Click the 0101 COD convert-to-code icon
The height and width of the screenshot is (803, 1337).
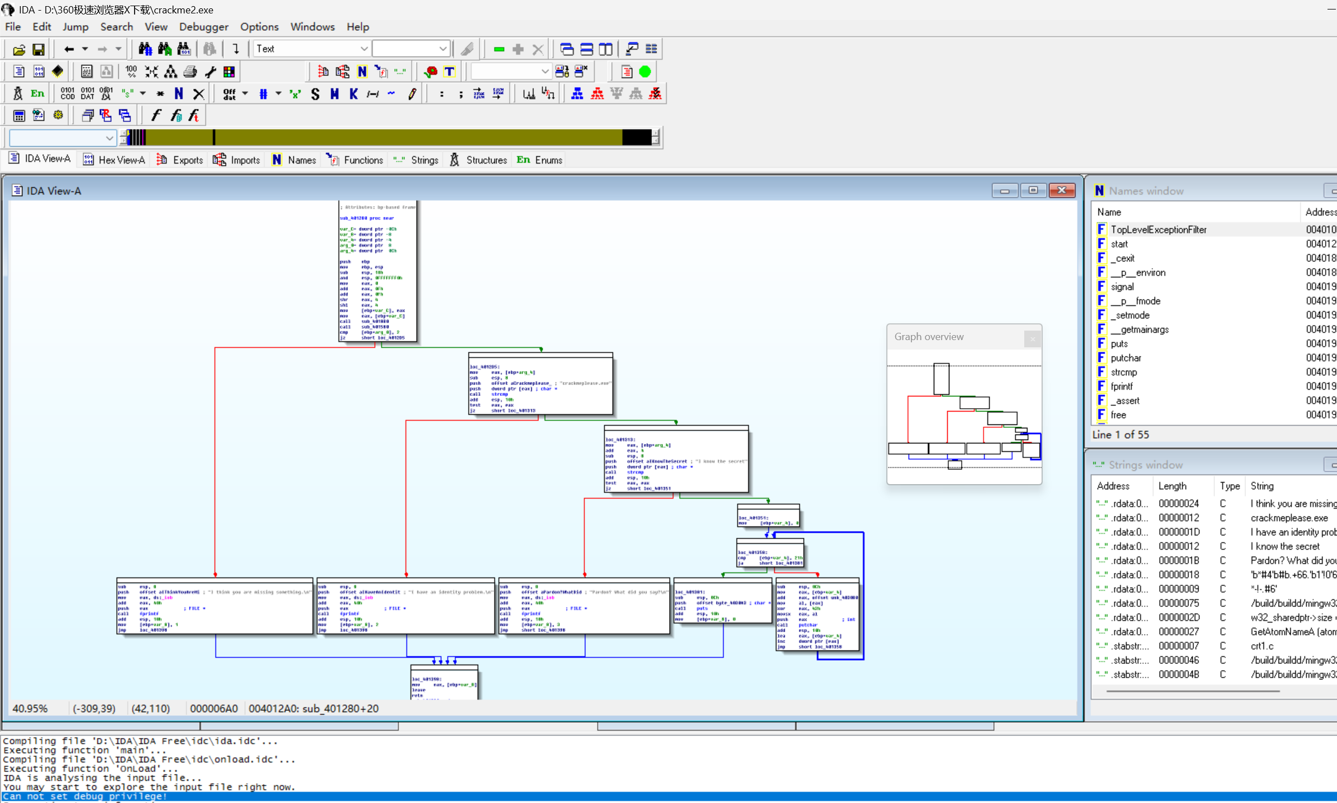coord(68,93)
